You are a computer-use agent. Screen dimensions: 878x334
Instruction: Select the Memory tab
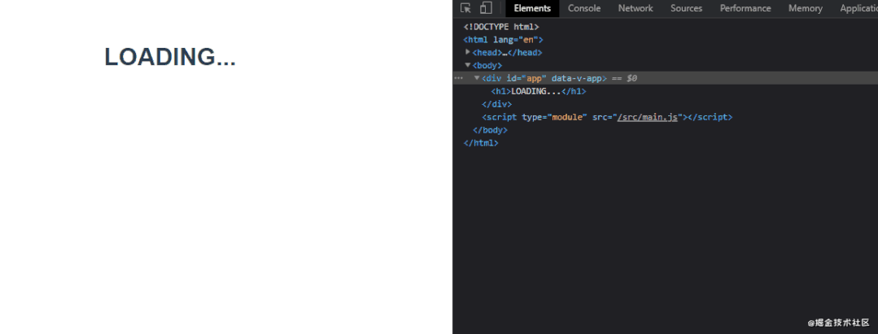point(805,8)
